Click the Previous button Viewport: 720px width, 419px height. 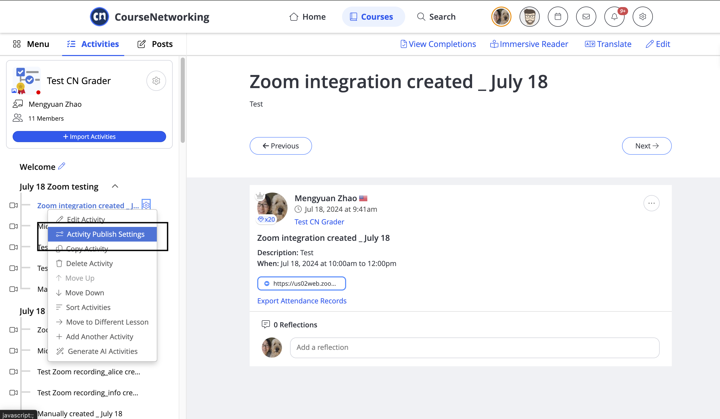280,146
